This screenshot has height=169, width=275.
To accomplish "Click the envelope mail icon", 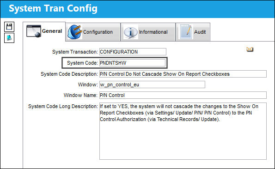I will [250, 49].
